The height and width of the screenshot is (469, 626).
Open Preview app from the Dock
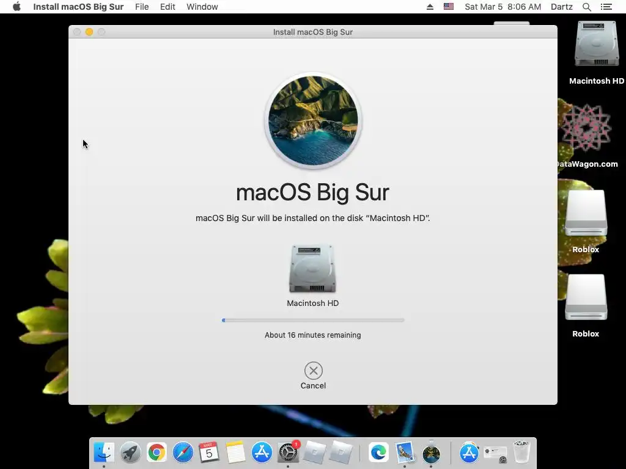coord(405,453)
